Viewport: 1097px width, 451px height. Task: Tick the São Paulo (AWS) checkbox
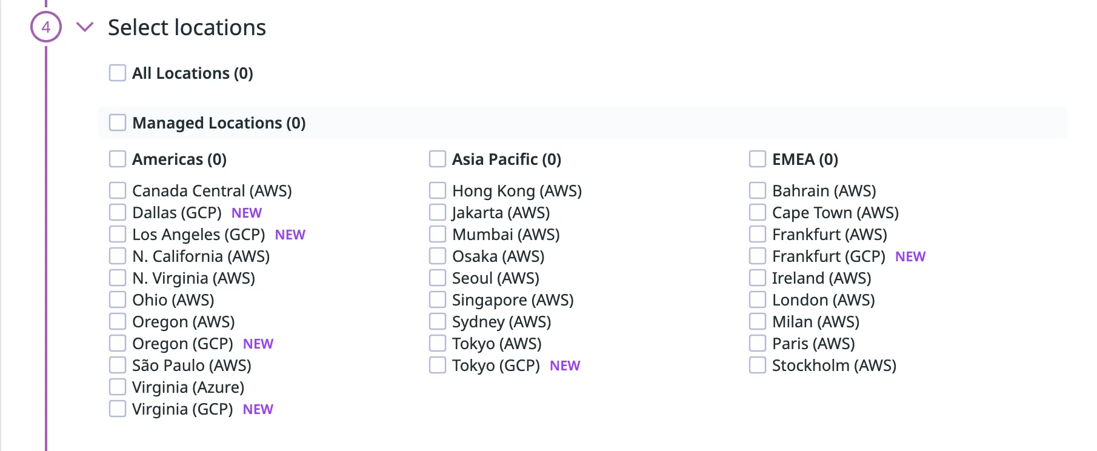pos(118,366)
